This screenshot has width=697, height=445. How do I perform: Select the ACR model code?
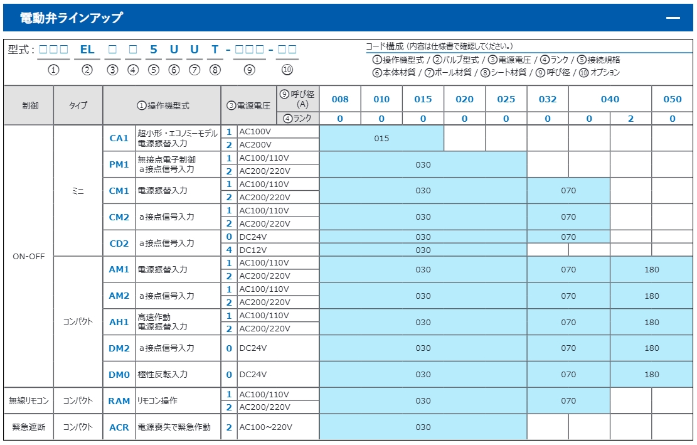[x=119, y=427]
